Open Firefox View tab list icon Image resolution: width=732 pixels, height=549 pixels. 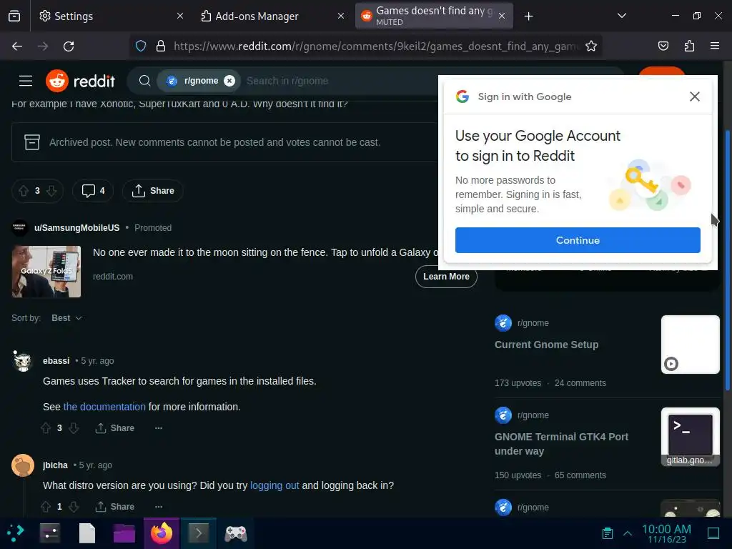point(14,16)
